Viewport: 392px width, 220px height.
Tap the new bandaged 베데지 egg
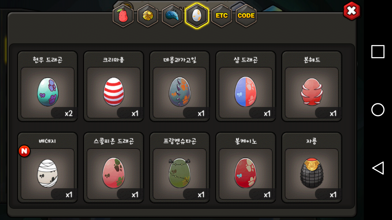coord(47,168)
